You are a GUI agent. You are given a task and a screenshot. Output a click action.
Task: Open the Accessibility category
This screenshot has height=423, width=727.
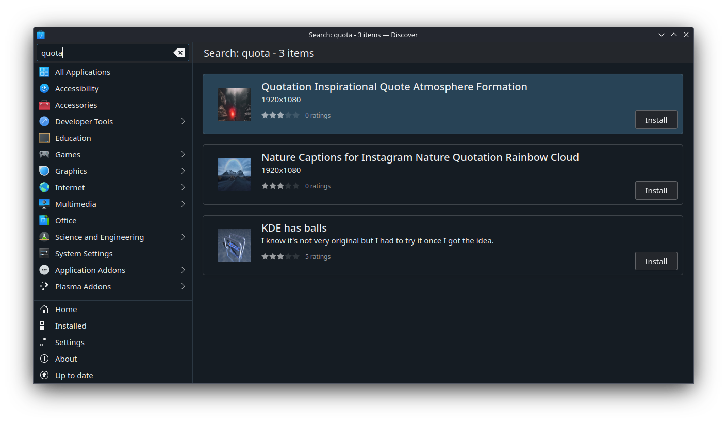click(x=113, y=88)
